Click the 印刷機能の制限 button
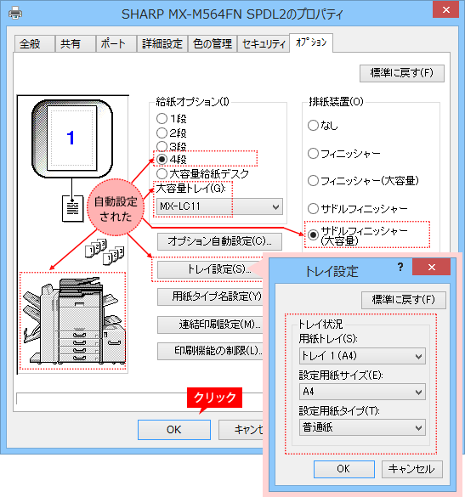 [211, 351]
